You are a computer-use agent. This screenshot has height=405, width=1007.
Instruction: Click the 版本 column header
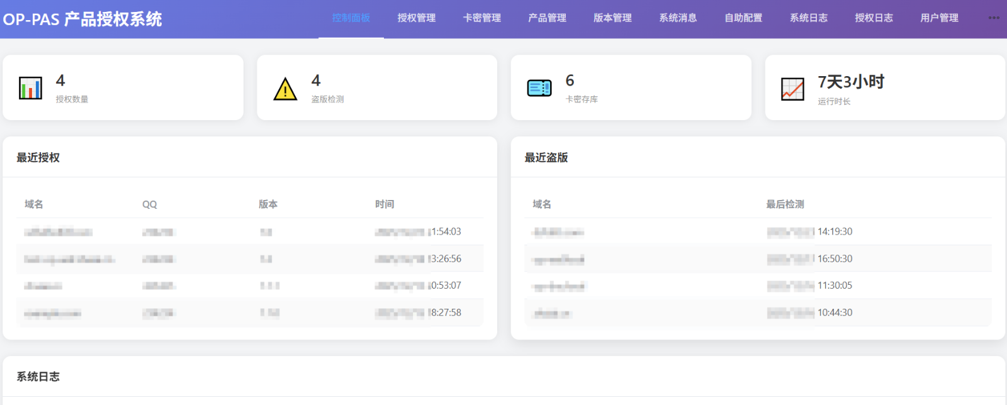268,204
